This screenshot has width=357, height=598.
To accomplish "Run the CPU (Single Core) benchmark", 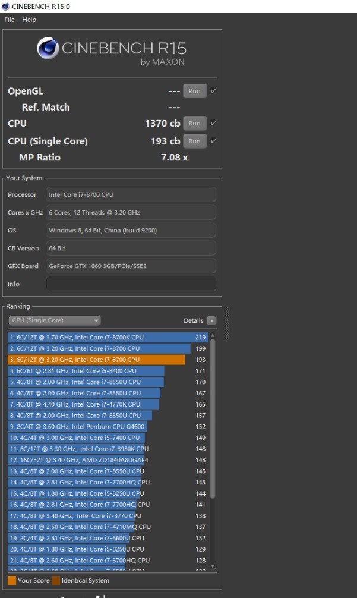I will [195, 141].
